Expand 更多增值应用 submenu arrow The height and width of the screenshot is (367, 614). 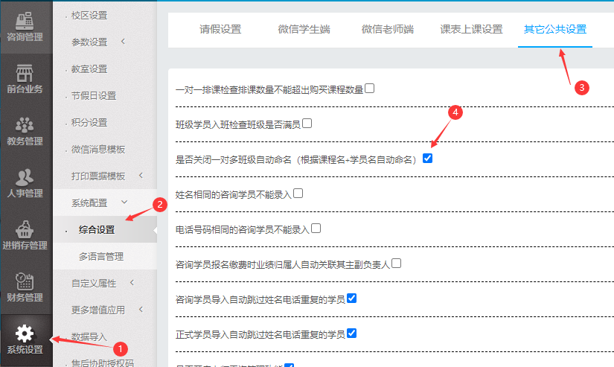pyautogui.click(x=141, y=310)
